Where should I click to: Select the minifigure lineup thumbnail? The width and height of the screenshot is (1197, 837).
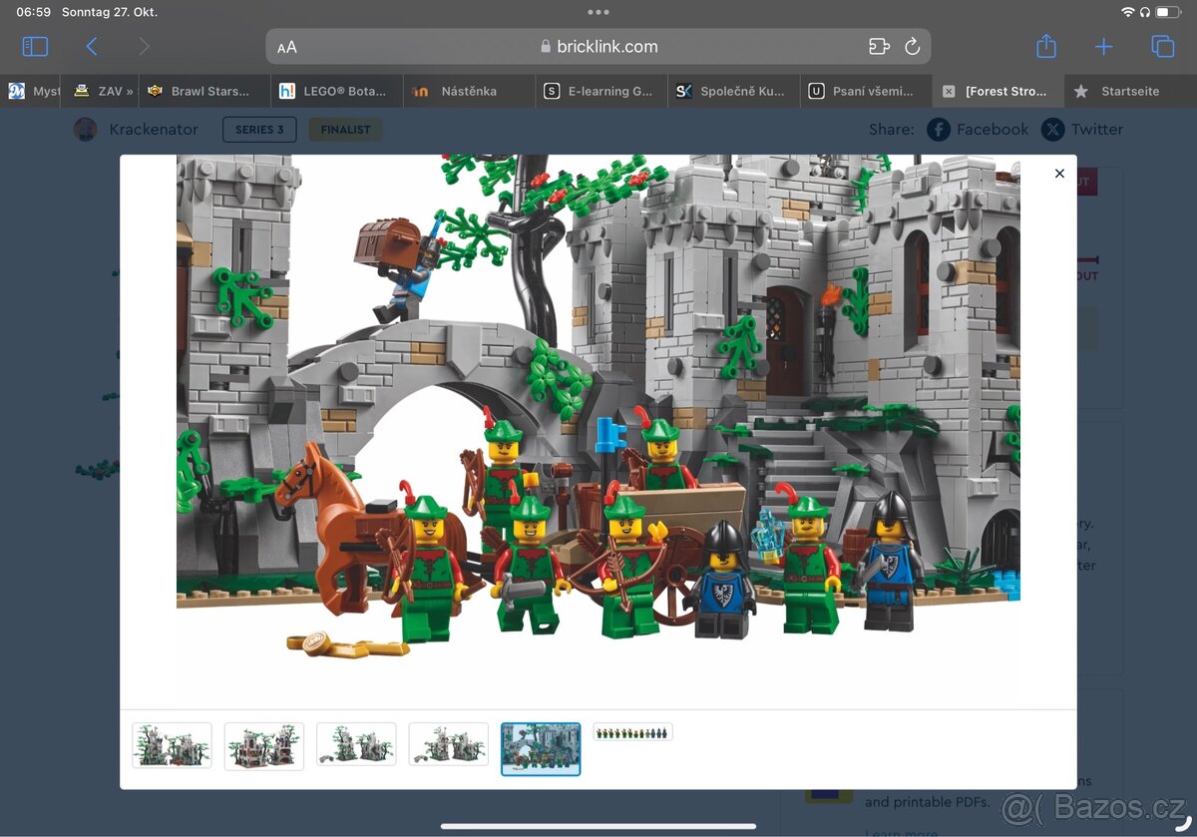[632, 731]
